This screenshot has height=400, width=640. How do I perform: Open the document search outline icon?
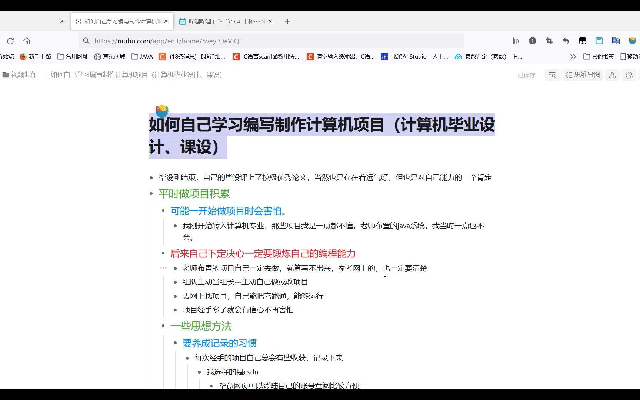pyautogui.click(x=552, y=75)
